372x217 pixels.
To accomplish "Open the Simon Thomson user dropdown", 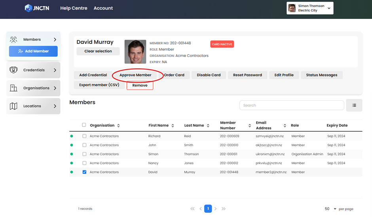I will point(310,8).
